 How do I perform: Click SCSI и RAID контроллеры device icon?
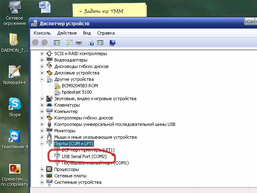(49, 53)
